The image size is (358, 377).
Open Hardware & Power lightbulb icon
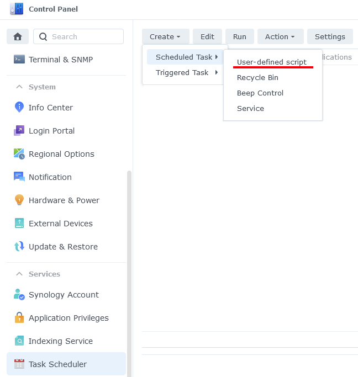[19, 200]
